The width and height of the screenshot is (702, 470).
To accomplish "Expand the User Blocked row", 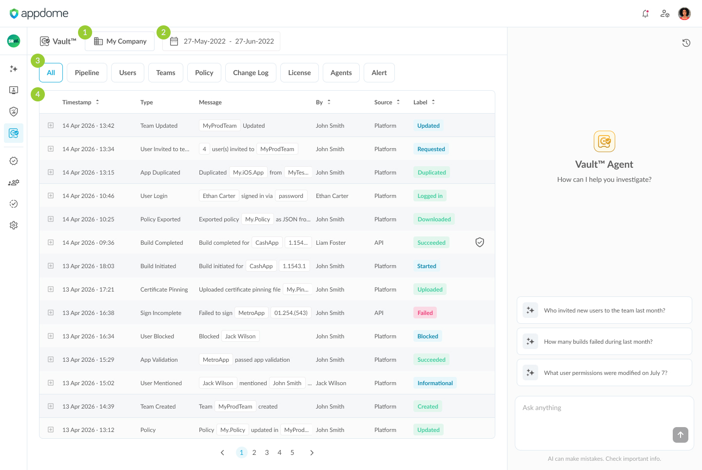I will [51, 336].
